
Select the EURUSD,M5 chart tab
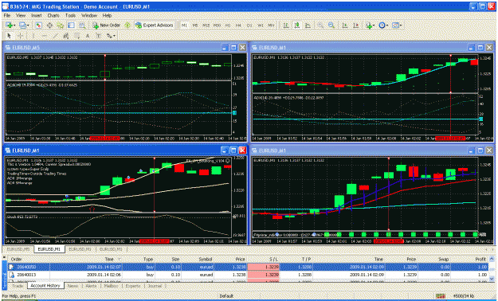coord(18,249)
